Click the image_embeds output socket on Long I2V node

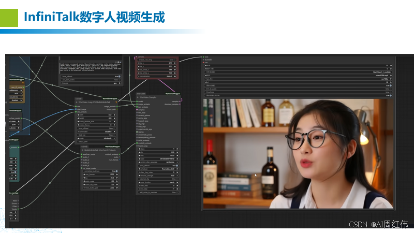click(x=117, y=107)
